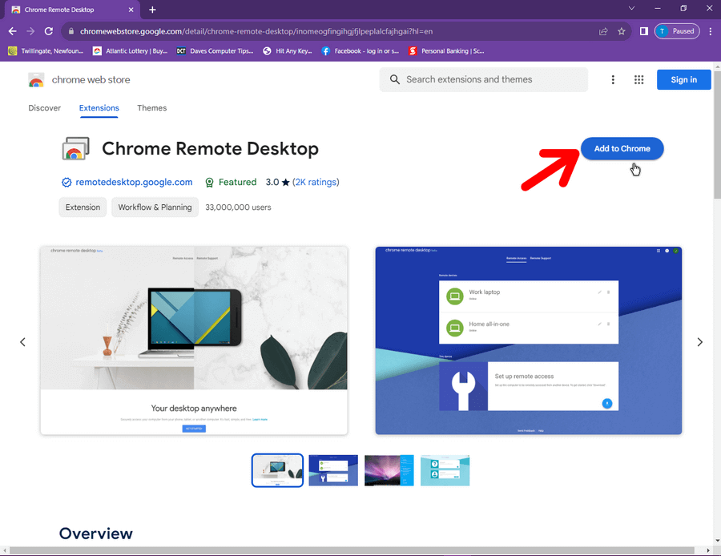Click Add to Chrome button
Viewport: 721px width, 556px height.
pos(622,148)
